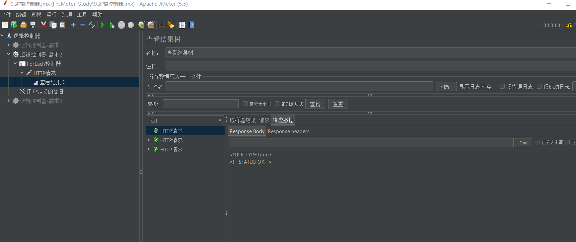The width and height of the screenshot is (576, 242).
Task: Click the JMeter feather icon in title bar
Action: point(5,4)
